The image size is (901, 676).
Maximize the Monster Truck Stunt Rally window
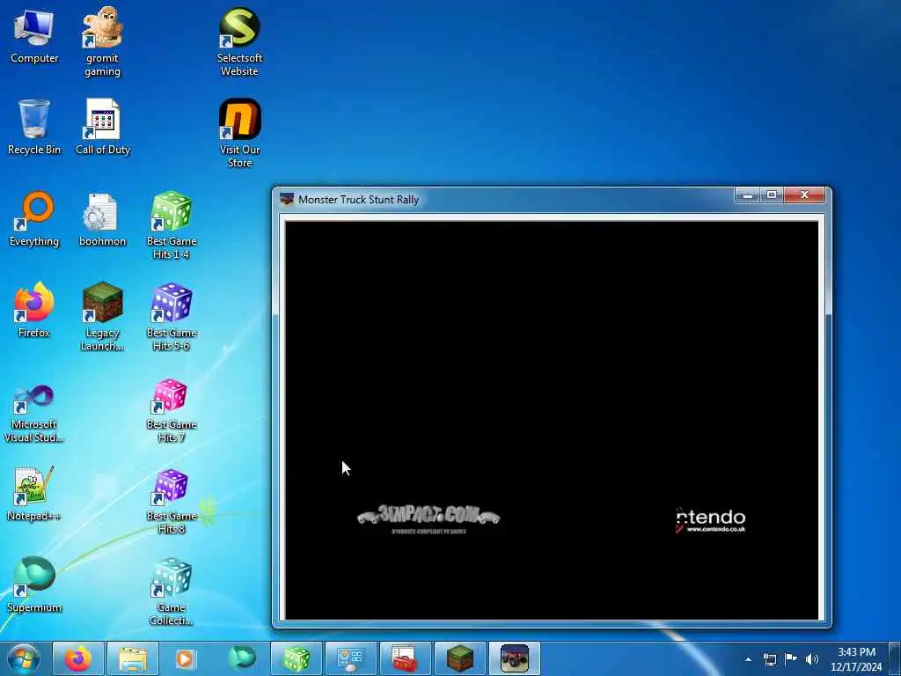click(x=772, y=195)
